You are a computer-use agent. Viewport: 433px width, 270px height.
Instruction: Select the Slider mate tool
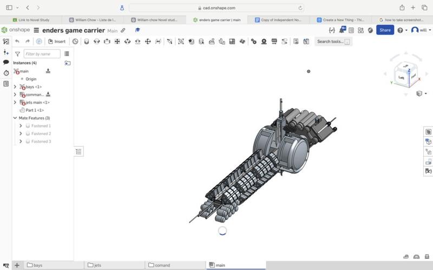pyautogui.click(x=107, y=42)
